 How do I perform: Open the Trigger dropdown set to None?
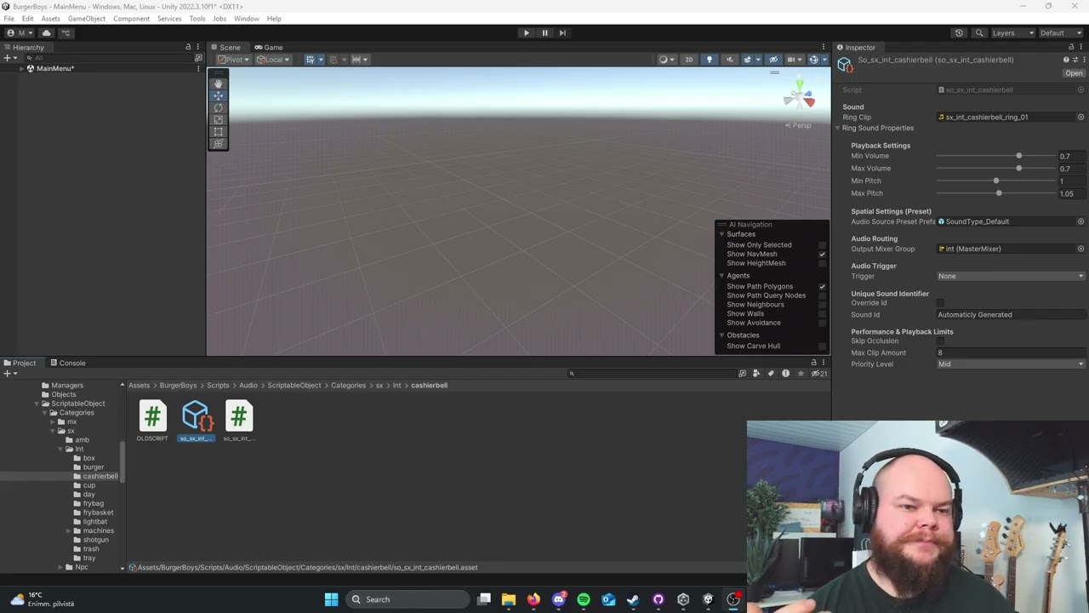tap(1011, 276)
